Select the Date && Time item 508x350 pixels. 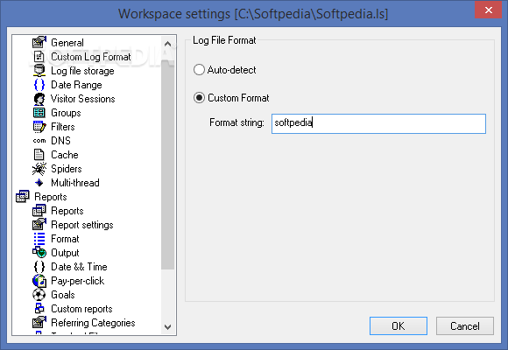click(x=79, y=267)
